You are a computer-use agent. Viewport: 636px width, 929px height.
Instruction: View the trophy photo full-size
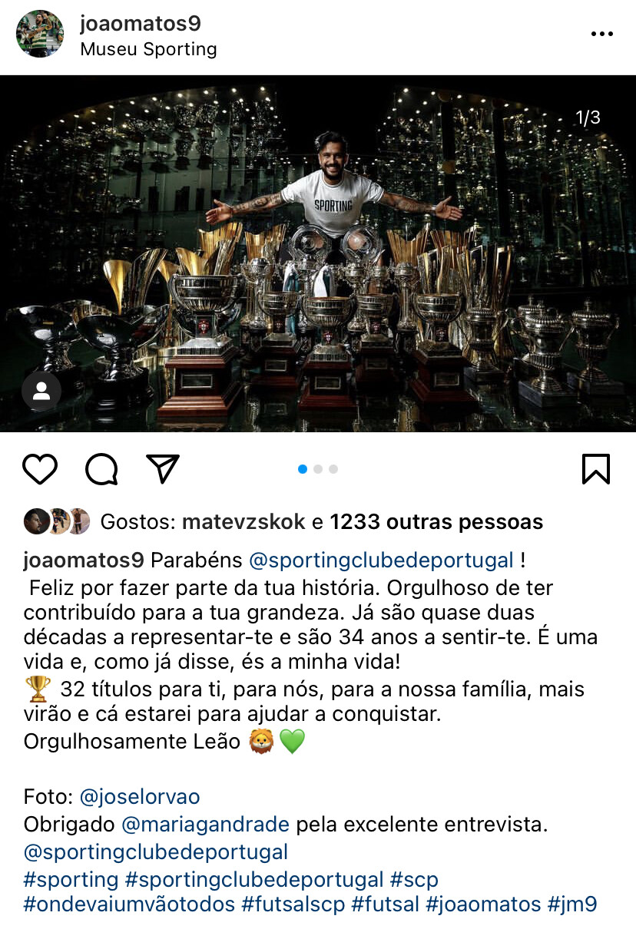[x=318, y=253]
